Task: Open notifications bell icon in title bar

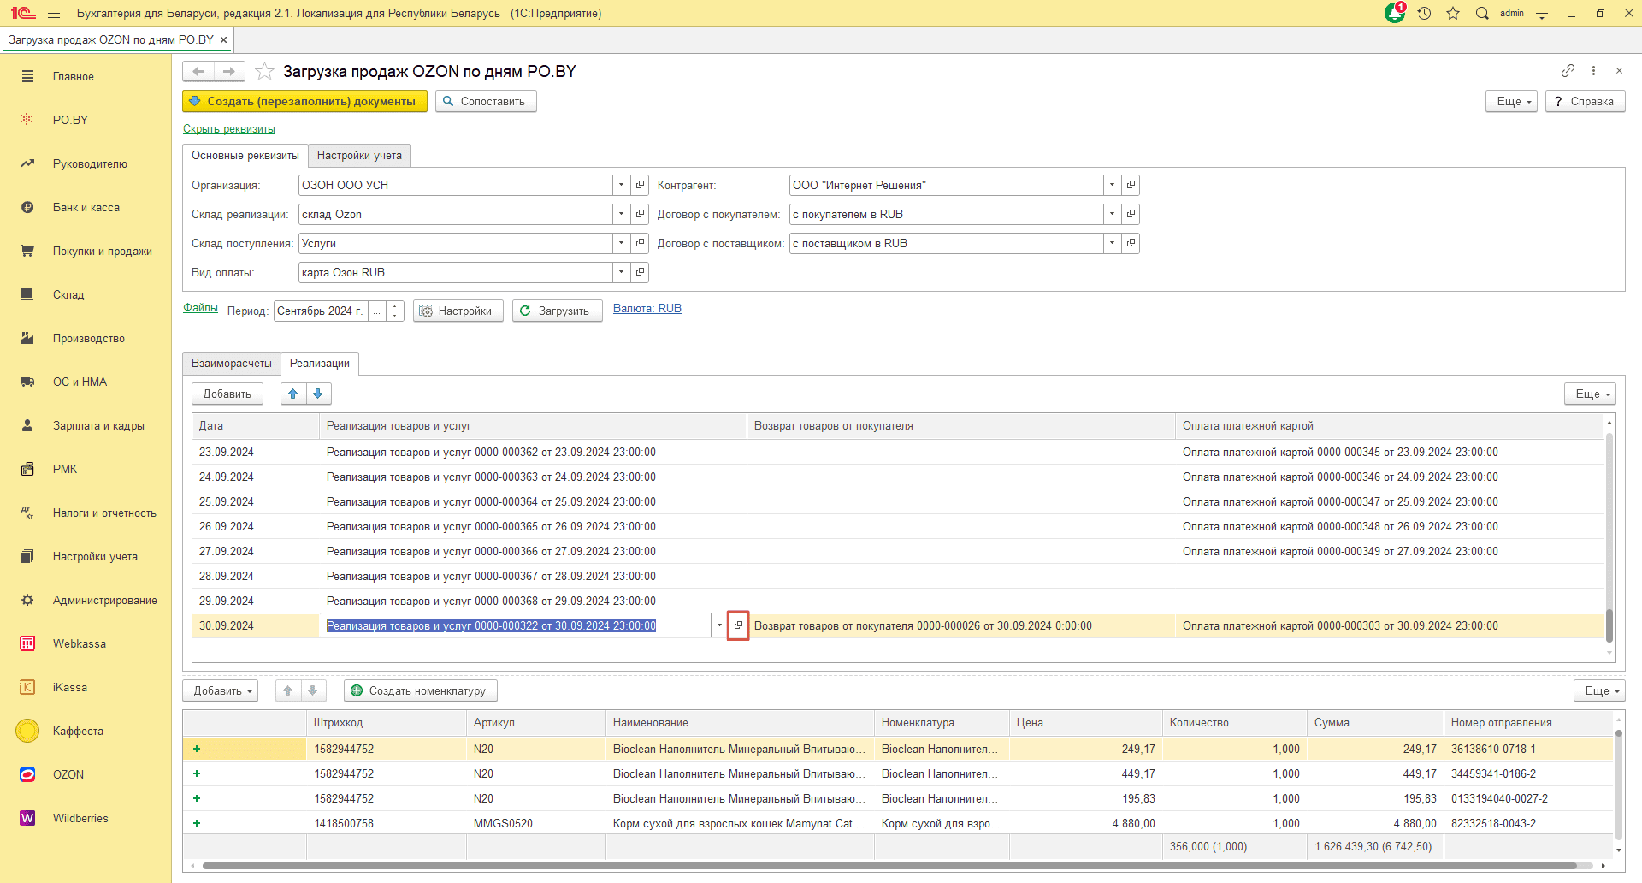Action: coord(1395,13)
